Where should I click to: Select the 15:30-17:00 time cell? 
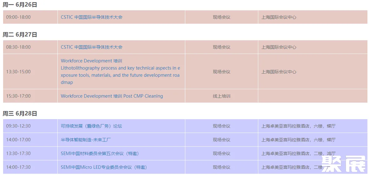[x=18, y=96]
